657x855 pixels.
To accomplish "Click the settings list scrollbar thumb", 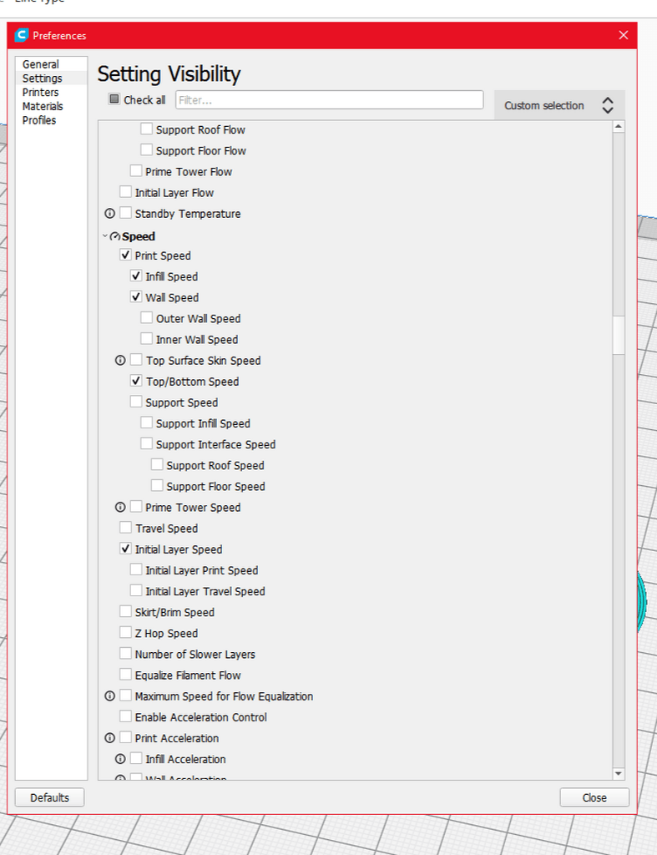I will (x=619, y=336).
